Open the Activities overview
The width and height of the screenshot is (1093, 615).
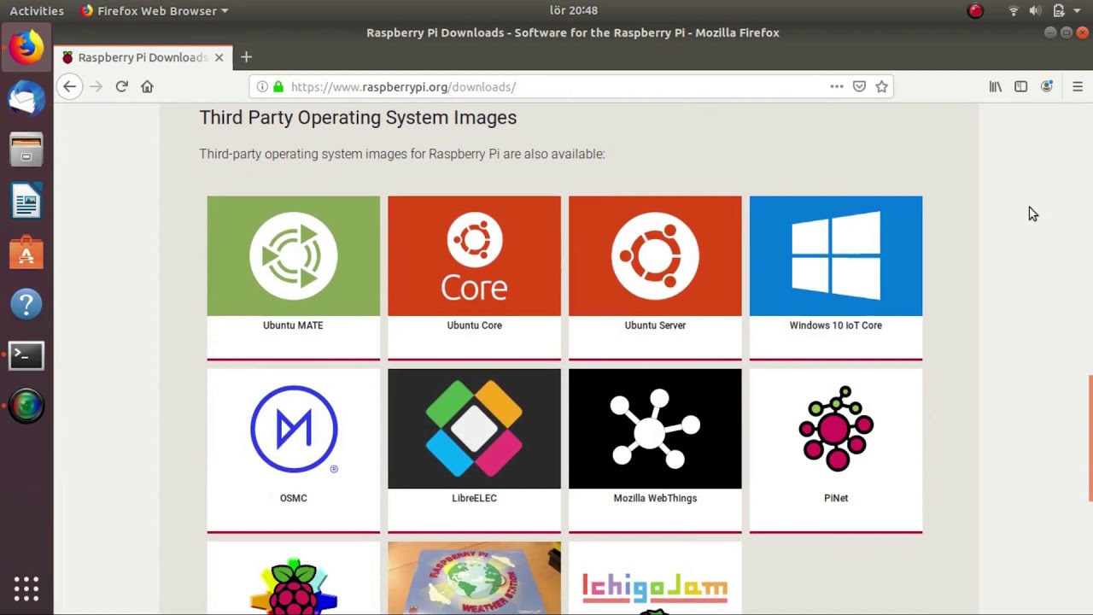(37, 10)
